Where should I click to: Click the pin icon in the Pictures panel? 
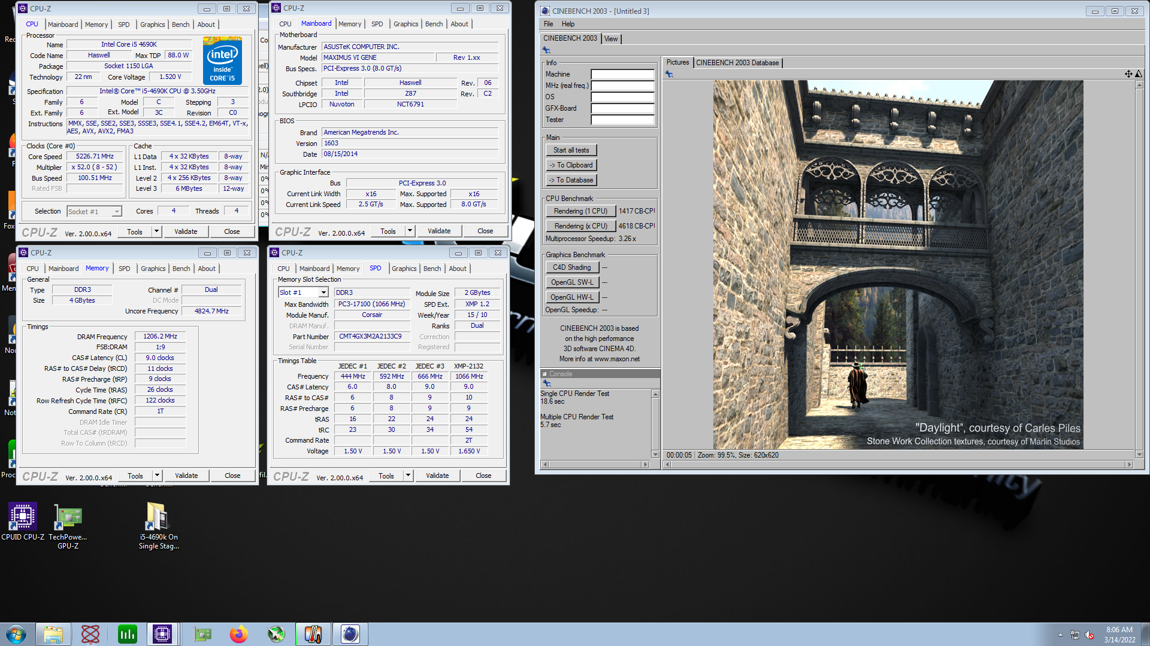tap(669, 74)
